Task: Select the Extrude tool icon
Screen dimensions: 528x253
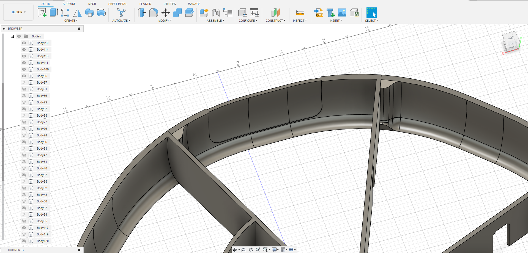Action: point(54,13)
